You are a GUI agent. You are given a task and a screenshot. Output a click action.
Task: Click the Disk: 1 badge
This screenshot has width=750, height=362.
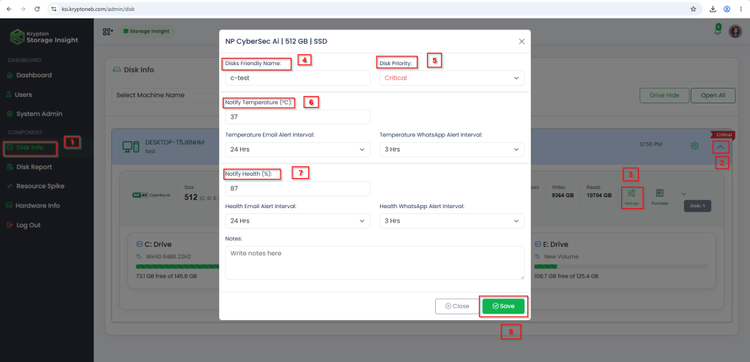click(697, 206)
